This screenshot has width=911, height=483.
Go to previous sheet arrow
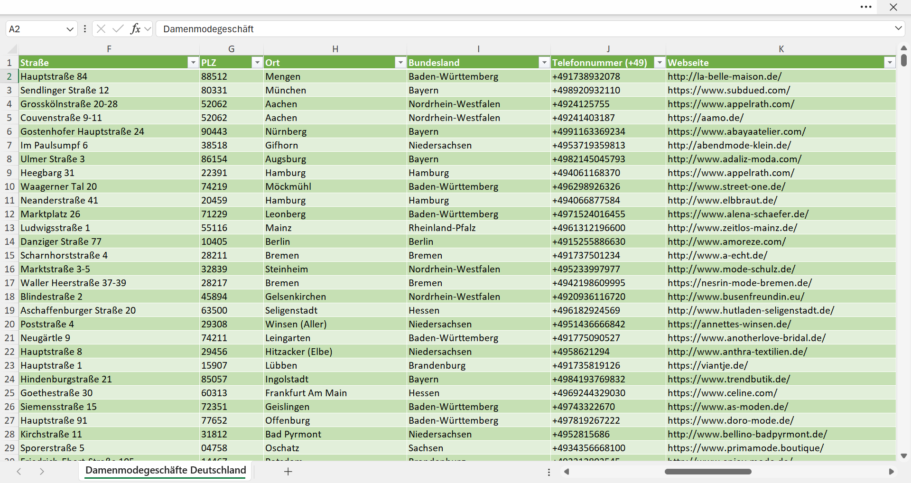(x=19, y=472)
